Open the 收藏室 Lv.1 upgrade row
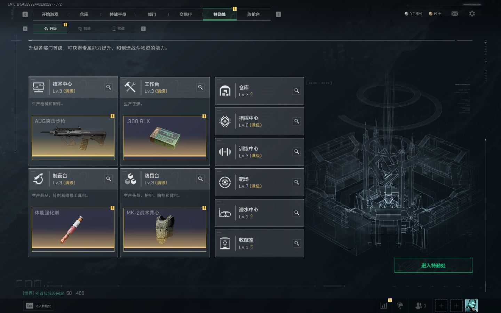 click(x=260, y=243)
